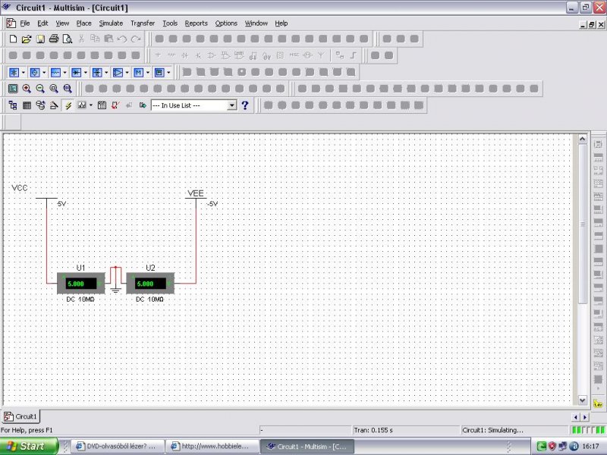Image resolution: width=607 pixels, height=455 pixels.
Task: Expand transistor components dropdown arrow
Action: tap(106, 73)
